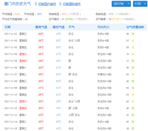Image resolution: width=148 pixels, height=131 pixels.
Task: Select the 风向风力 column header
Action: coord(103,27)
